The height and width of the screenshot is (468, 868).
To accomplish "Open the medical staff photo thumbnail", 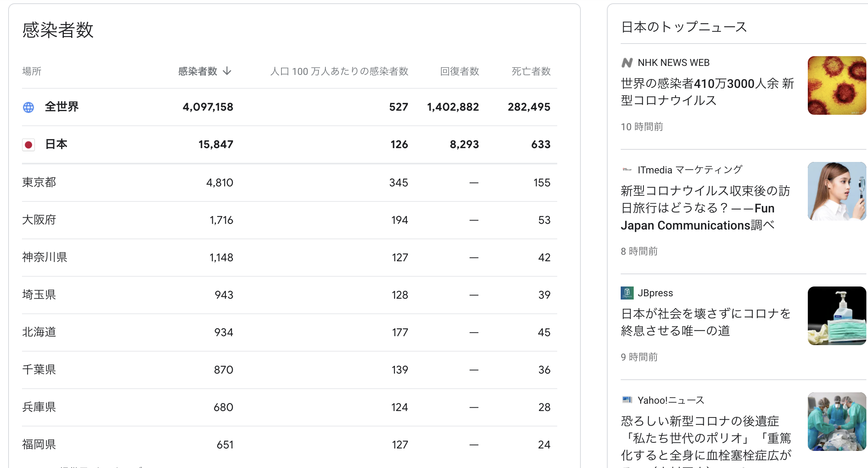I will coord(837,422).
